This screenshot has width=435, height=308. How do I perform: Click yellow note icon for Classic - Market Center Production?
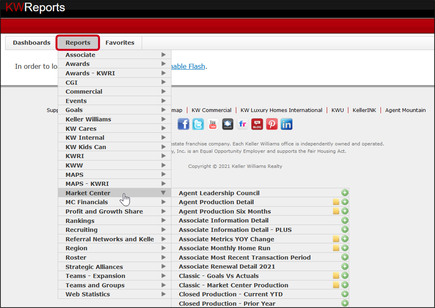pos(336,285)
